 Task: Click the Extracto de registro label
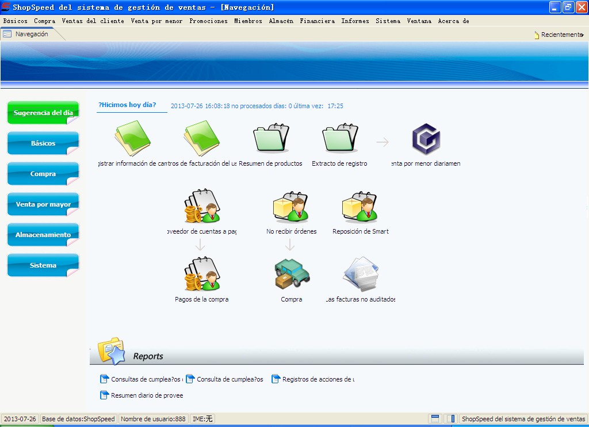coord(339,163)
